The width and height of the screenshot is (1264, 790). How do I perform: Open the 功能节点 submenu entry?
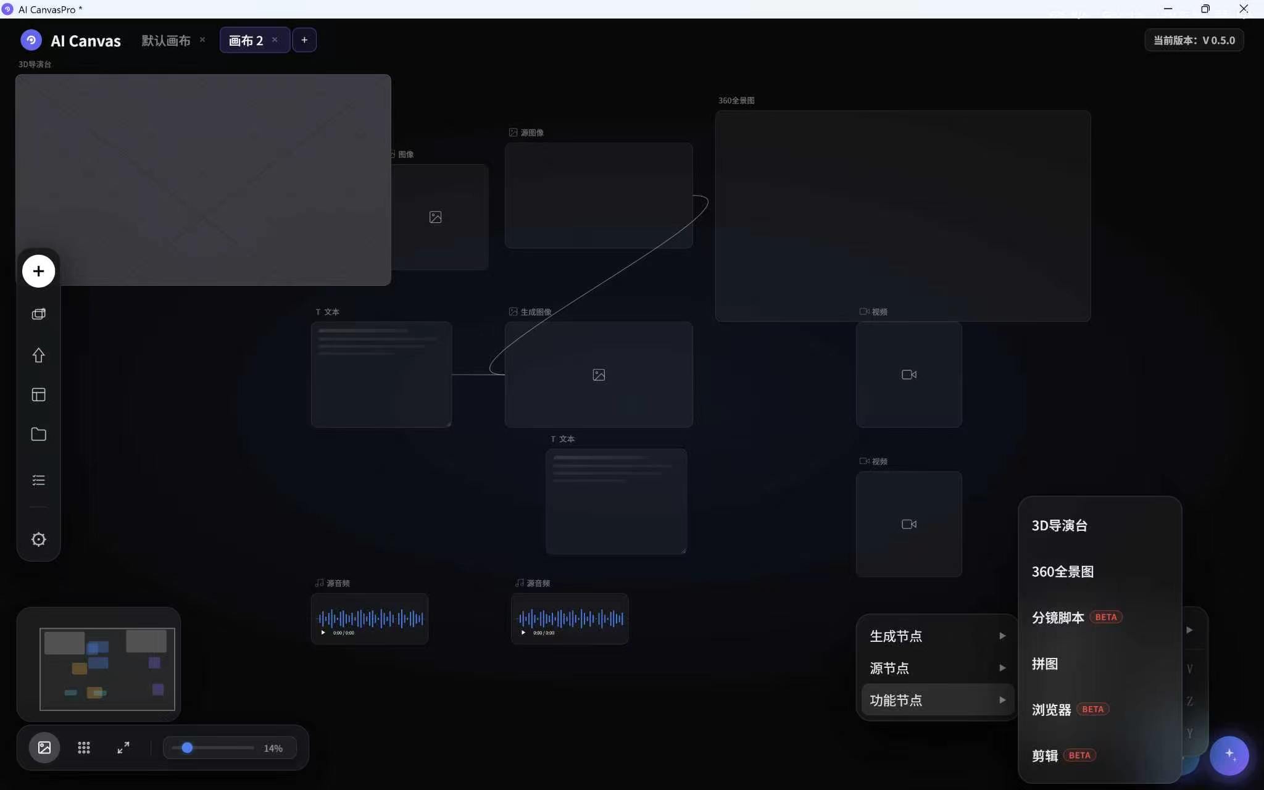(937, 700)
